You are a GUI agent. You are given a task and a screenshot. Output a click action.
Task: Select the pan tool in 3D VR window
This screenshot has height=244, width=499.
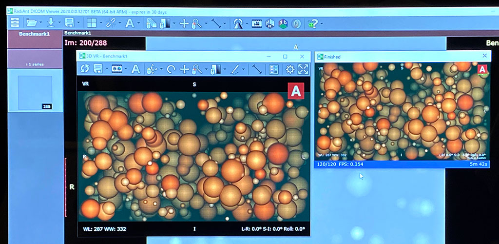pyautogui.click(x=185, y=69)
